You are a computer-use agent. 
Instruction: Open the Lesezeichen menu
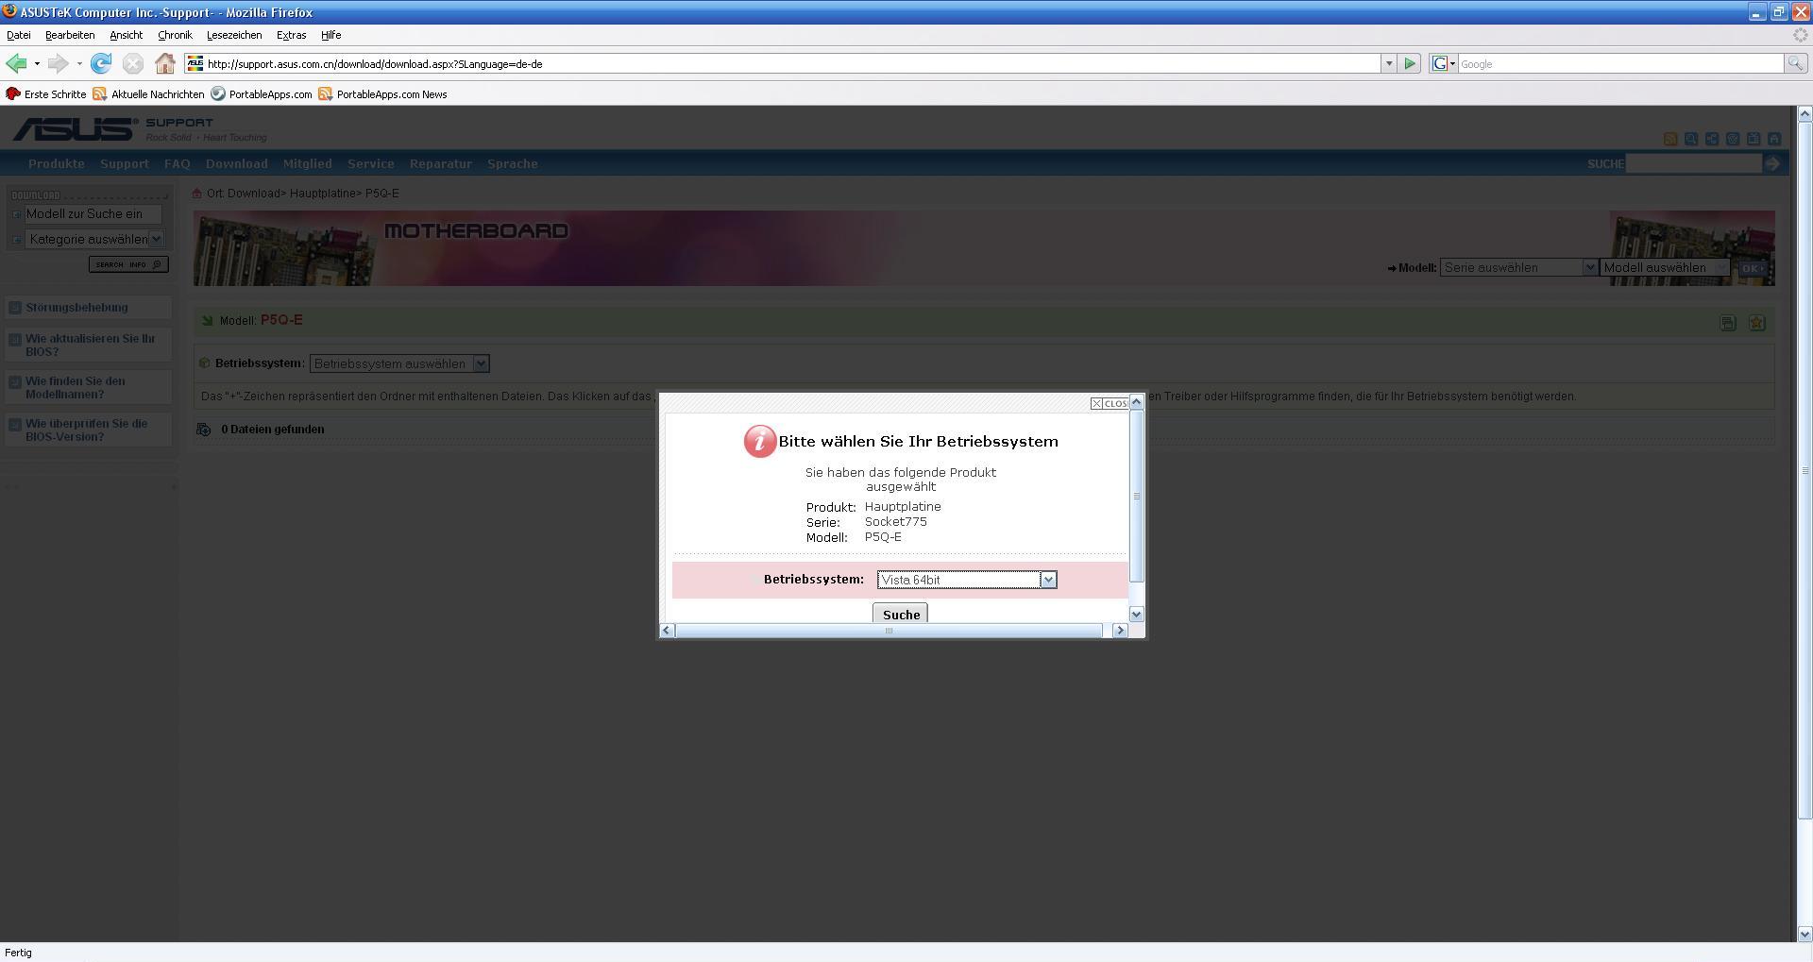click(234, 35)
